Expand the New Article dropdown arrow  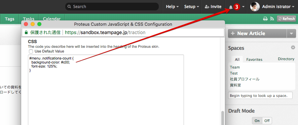click(x=291, y=33)
